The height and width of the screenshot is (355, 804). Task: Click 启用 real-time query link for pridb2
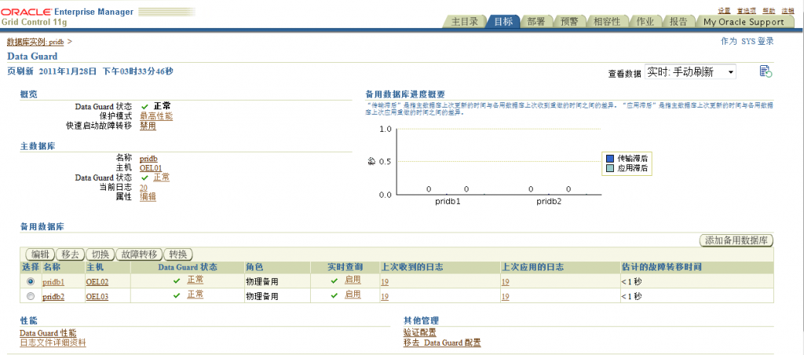point(353,295)
